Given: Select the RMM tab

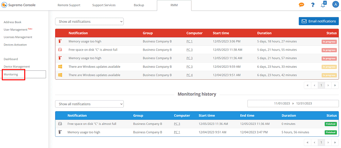Looking at the screenshot, I should coord(174,5).
